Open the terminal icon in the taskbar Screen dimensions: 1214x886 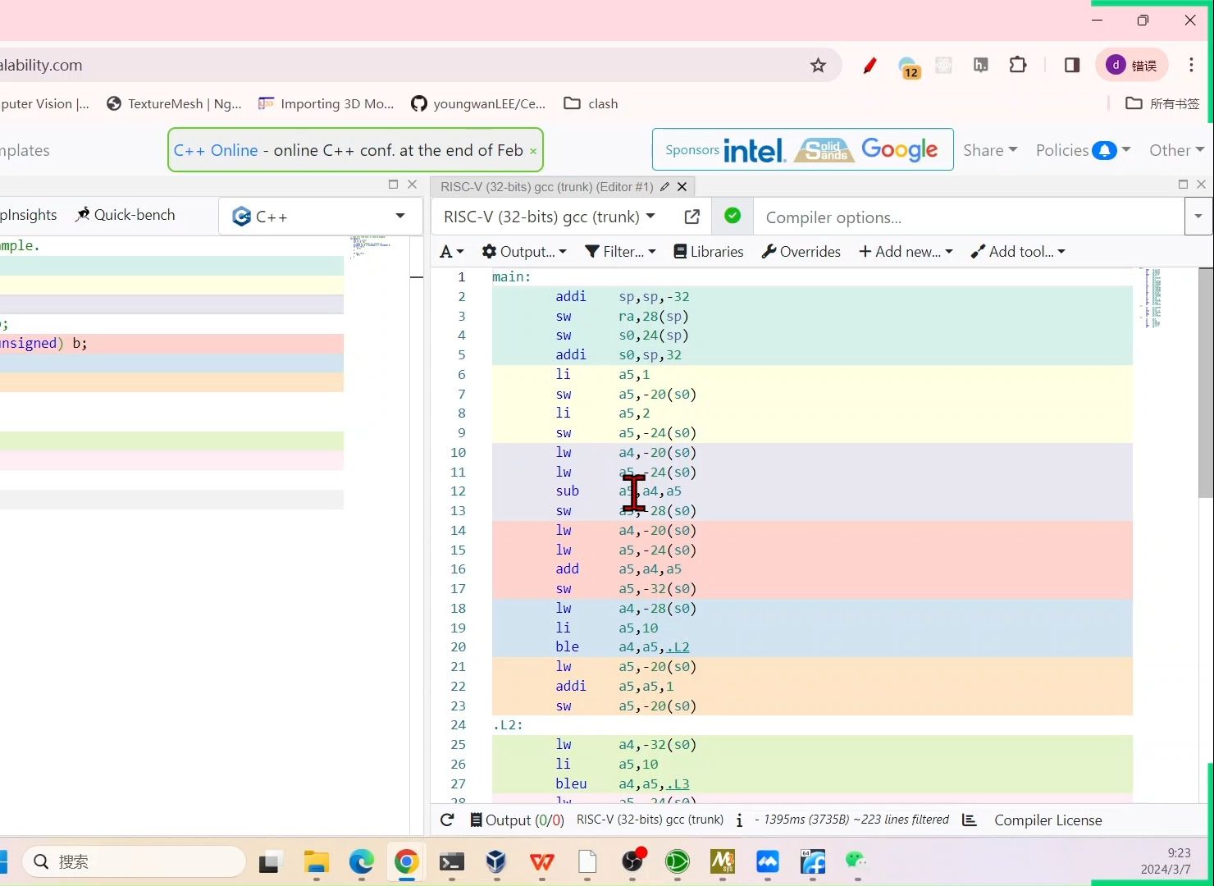[x=451, y=861]
